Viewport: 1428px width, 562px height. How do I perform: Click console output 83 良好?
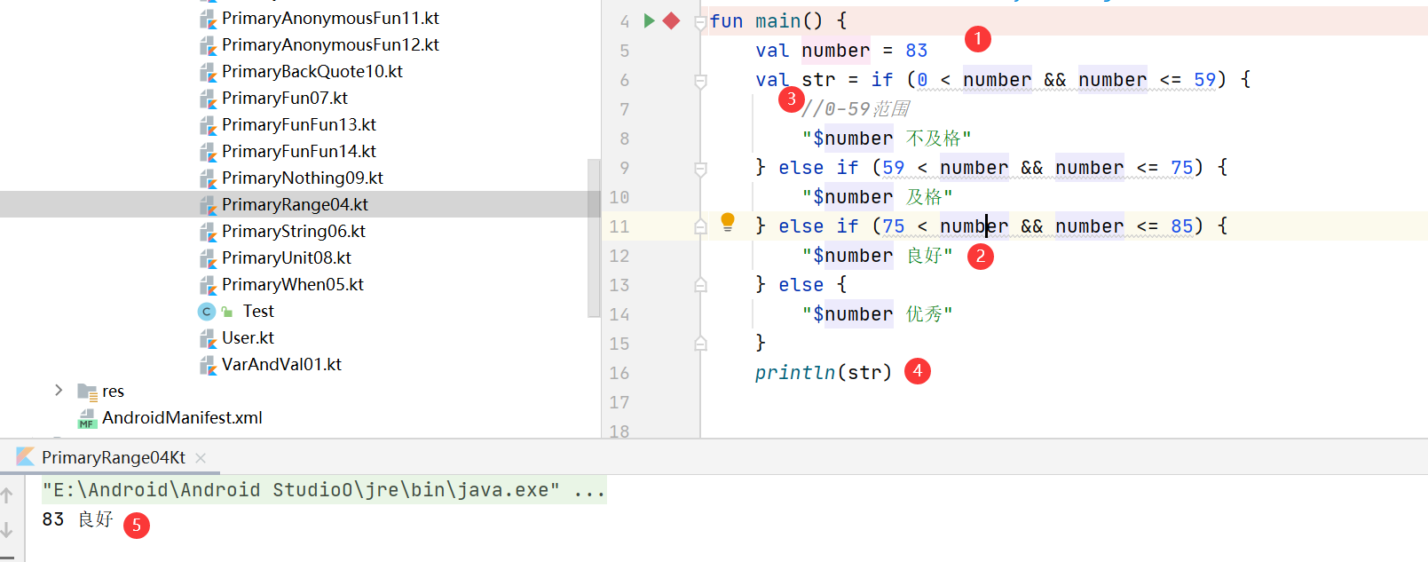click(x=77, y=519)
